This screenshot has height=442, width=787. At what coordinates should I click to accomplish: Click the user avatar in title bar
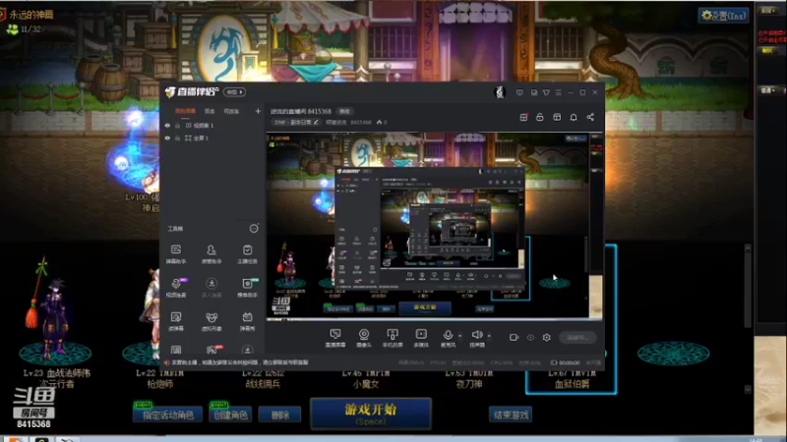point(500,92)
